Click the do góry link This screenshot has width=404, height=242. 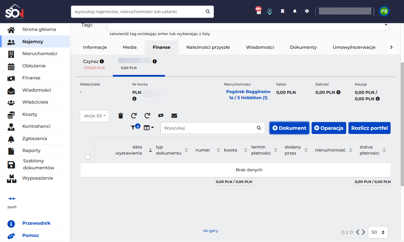211,231
